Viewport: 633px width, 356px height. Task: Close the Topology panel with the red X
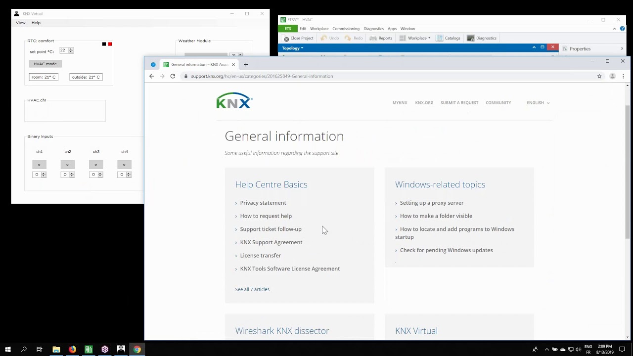tap(553, 47)
